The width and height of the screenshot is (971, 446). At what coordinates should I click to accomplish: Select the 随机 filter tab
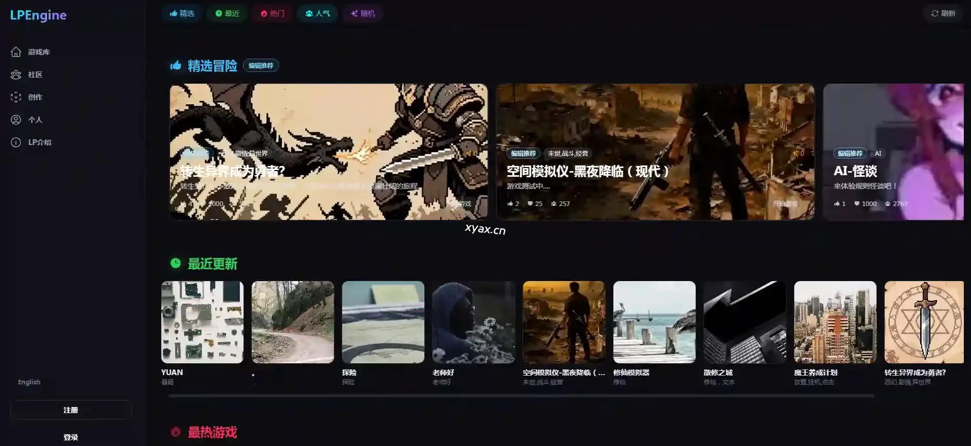point(363,13)
